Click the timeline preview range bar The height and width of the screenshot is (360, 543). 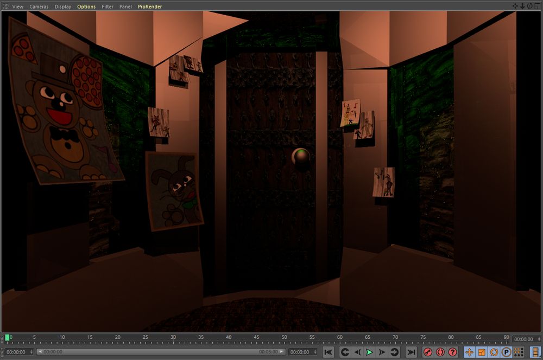pos(161,352)
